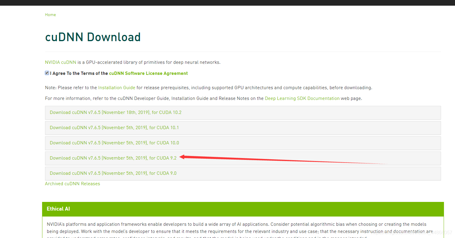The image size is (455, 238).
Task: Click the 'I Agree To the Terms' label text
Action: 79,73
